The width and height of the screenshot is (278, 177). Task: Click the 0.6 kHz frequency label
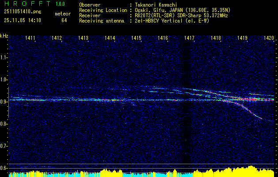[x=3, y=168]
